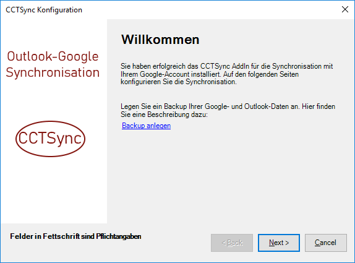Viewport: 355px width, 263px height.
Task: Click the line 'konfigurieren Sie die Synchronisation.'
Action: (178, 82)
